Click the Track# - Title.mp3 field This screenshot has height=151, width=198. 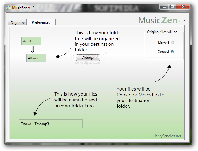51,124
